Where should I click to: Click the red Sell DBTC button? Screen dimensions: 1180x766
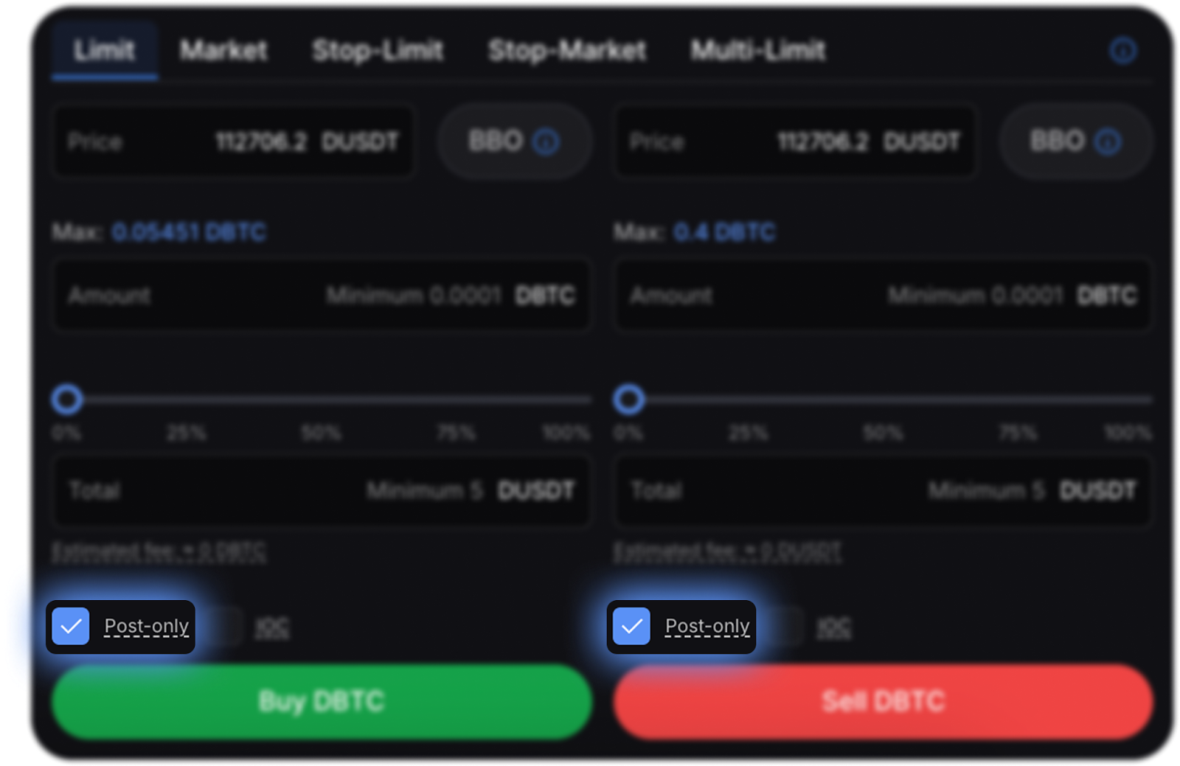[883, 701]
